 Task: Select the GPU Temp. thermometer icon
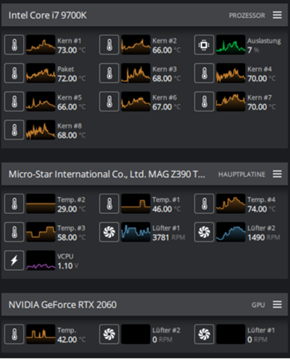tap(14, 334)
